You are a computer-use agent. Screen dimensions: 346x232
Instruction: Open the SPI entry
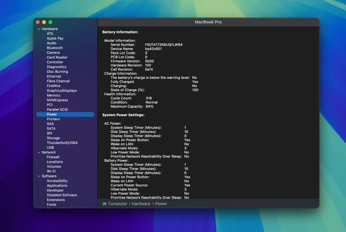[x=50, y=133]
